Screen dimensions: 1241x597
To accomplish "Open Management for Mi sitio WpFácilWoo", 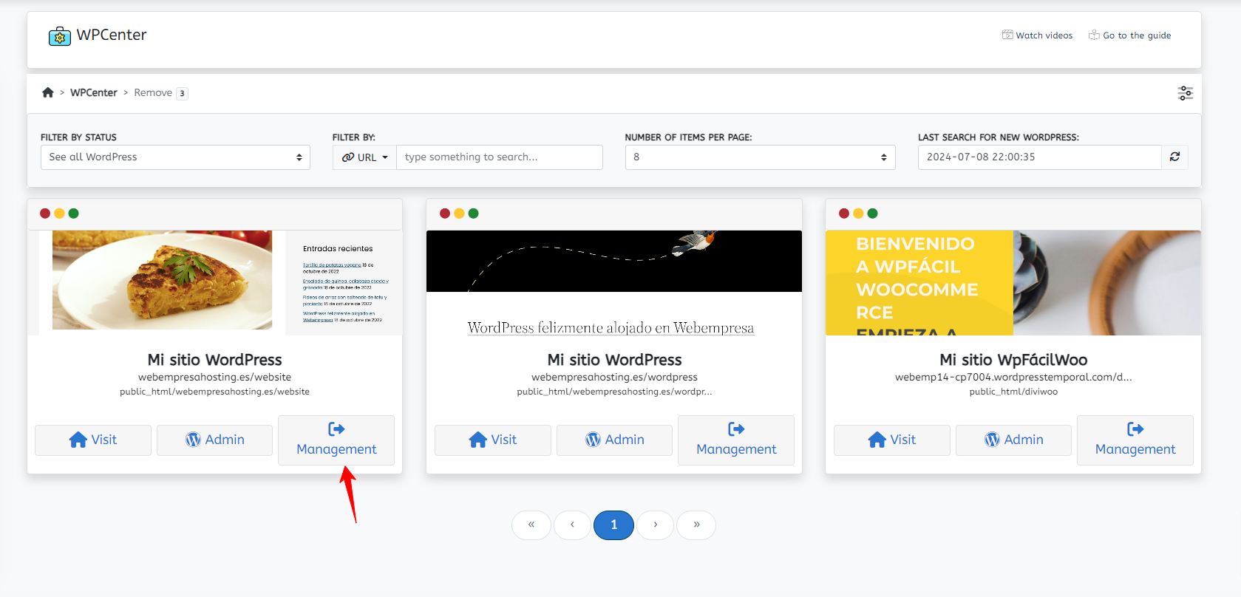I will coord(1135,440).
